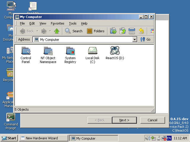Click the USB device tray icon
This screenshot has height=142, width=190.
point(159,138)
